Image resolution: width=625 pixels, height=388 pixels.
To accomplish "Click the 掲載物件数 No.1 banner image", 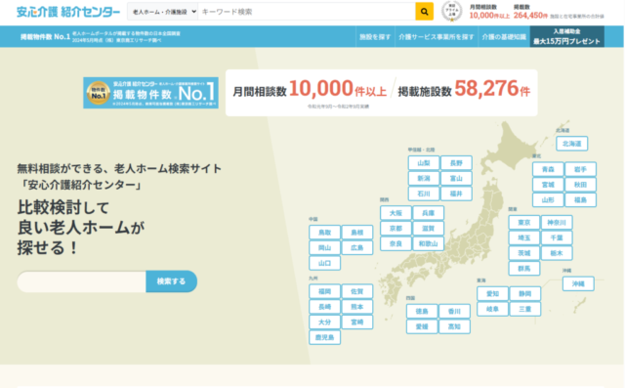I will pyautogui.click(x=150, y=93).
